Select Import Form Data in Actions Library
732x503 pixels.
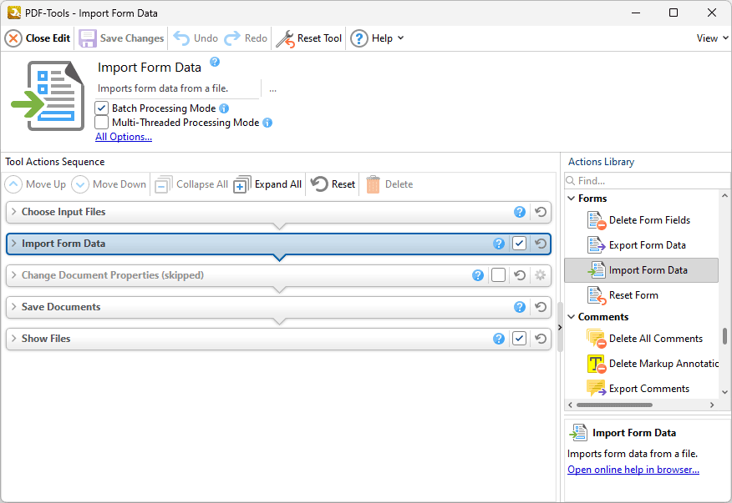[642, 270]
